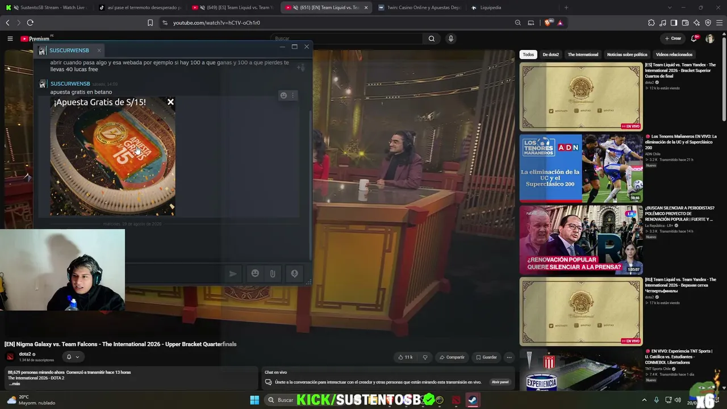Click the SUSCURWENSB username in the message
This screenshot has height=409, width=727.
click(70, 84)
